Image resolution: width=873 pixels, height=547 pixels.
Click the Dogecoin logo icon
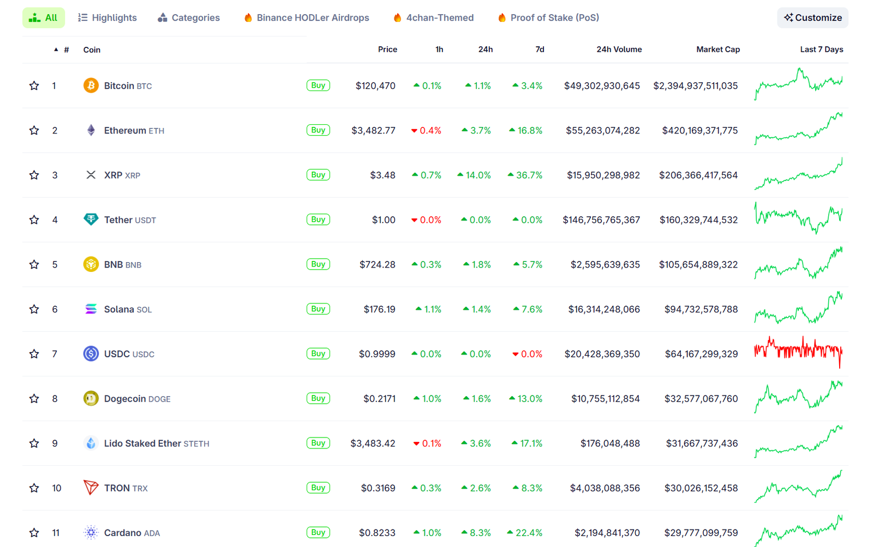click(91, 398)
